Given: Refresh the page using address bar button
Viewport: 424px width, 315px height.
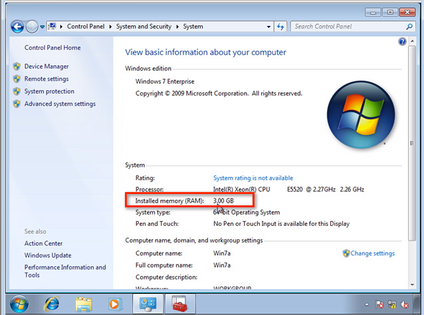Looking at the screenshot, I should [280, 27].
